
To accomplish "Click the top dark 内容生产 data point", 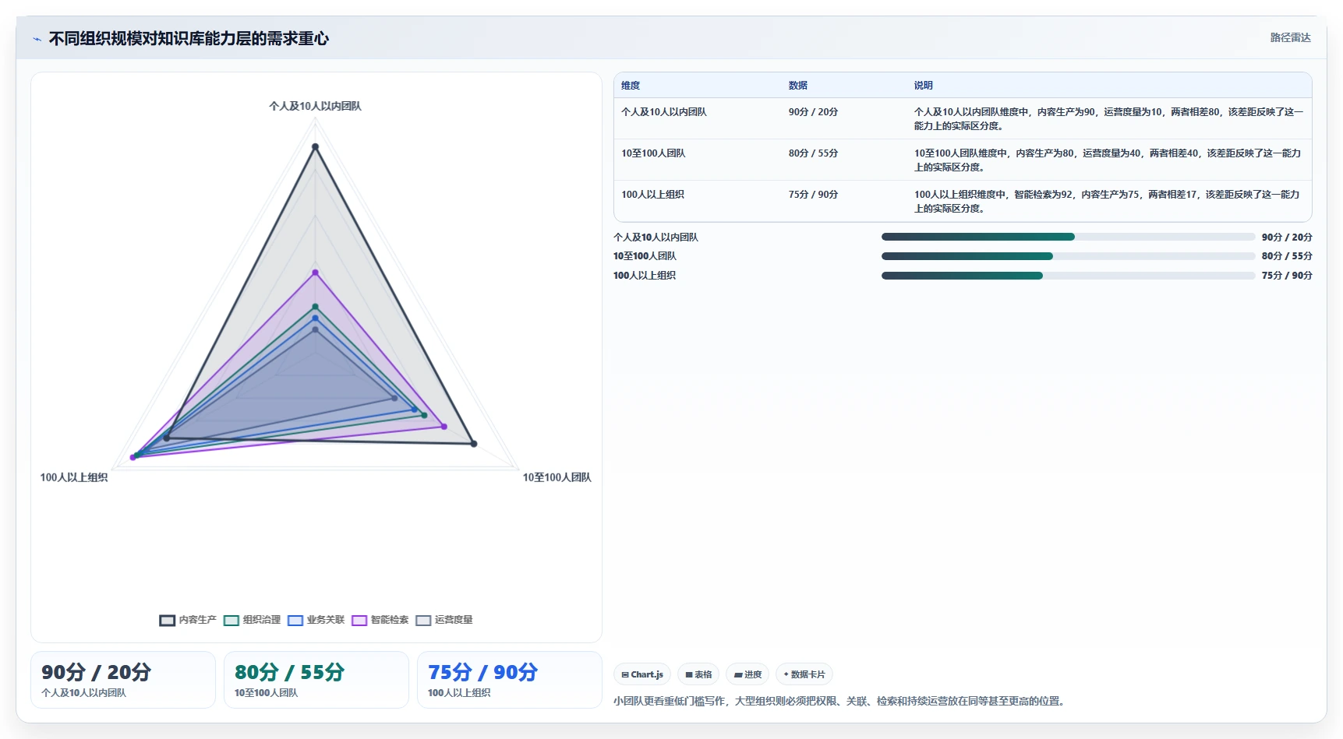I will [x=315, y=146].
